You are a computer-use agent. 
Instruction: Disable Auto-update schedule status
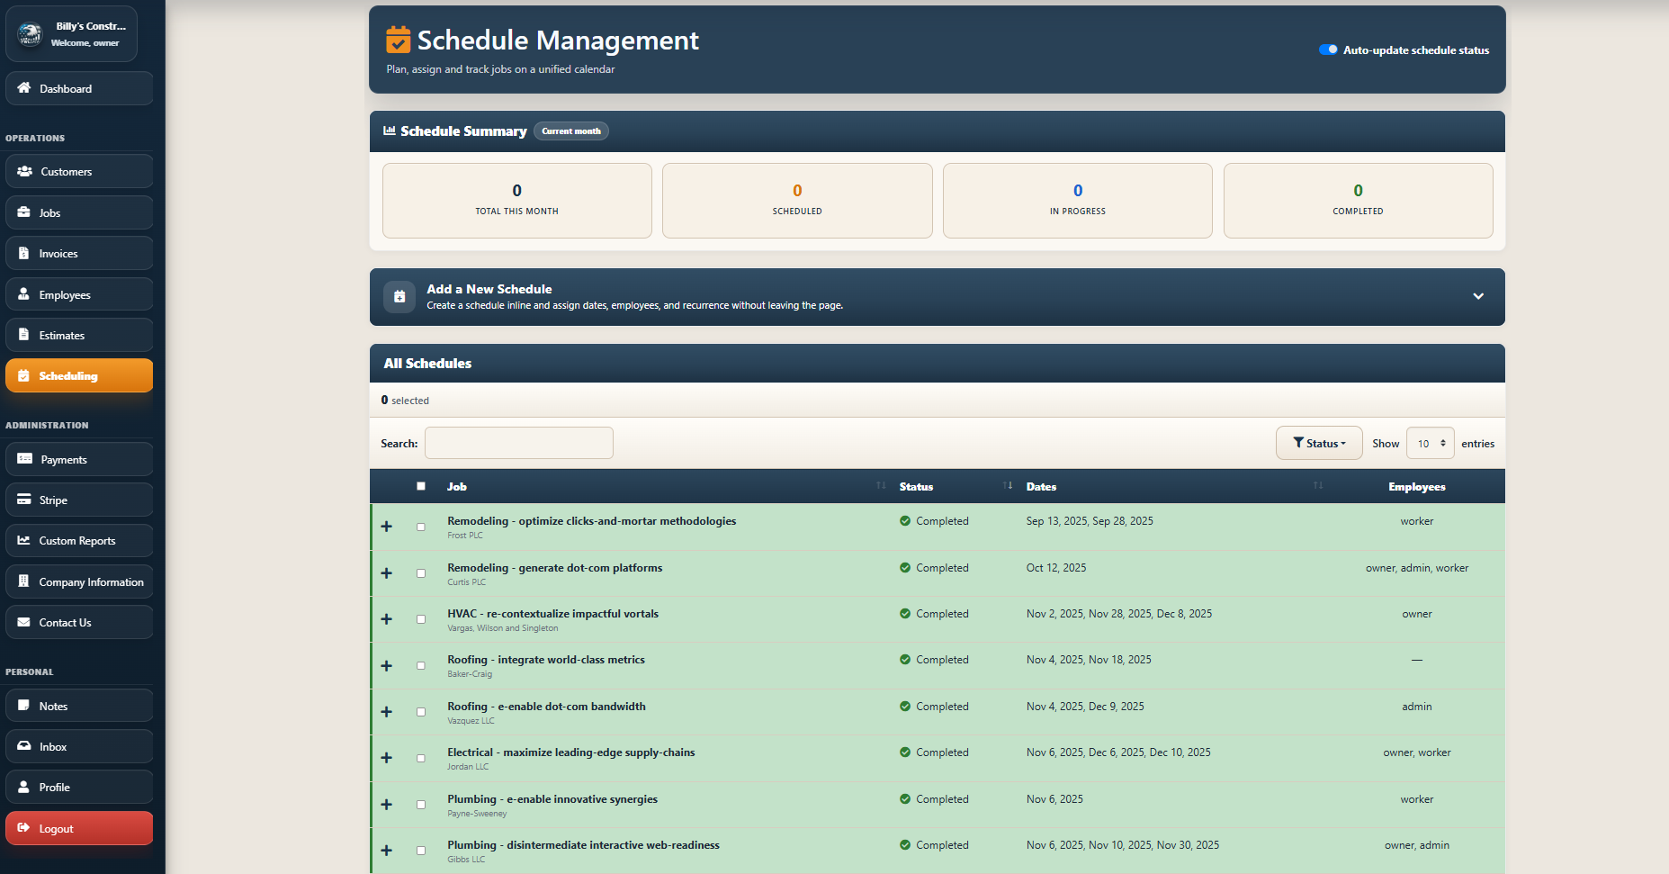(1329, 50)
